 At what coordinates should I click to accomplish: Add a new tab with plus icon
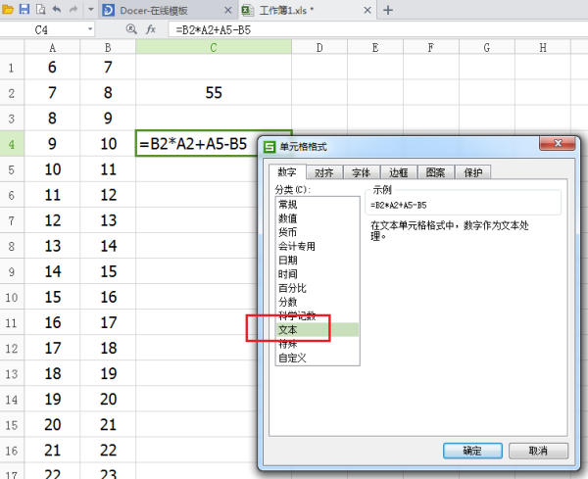[x=388, y=10]
